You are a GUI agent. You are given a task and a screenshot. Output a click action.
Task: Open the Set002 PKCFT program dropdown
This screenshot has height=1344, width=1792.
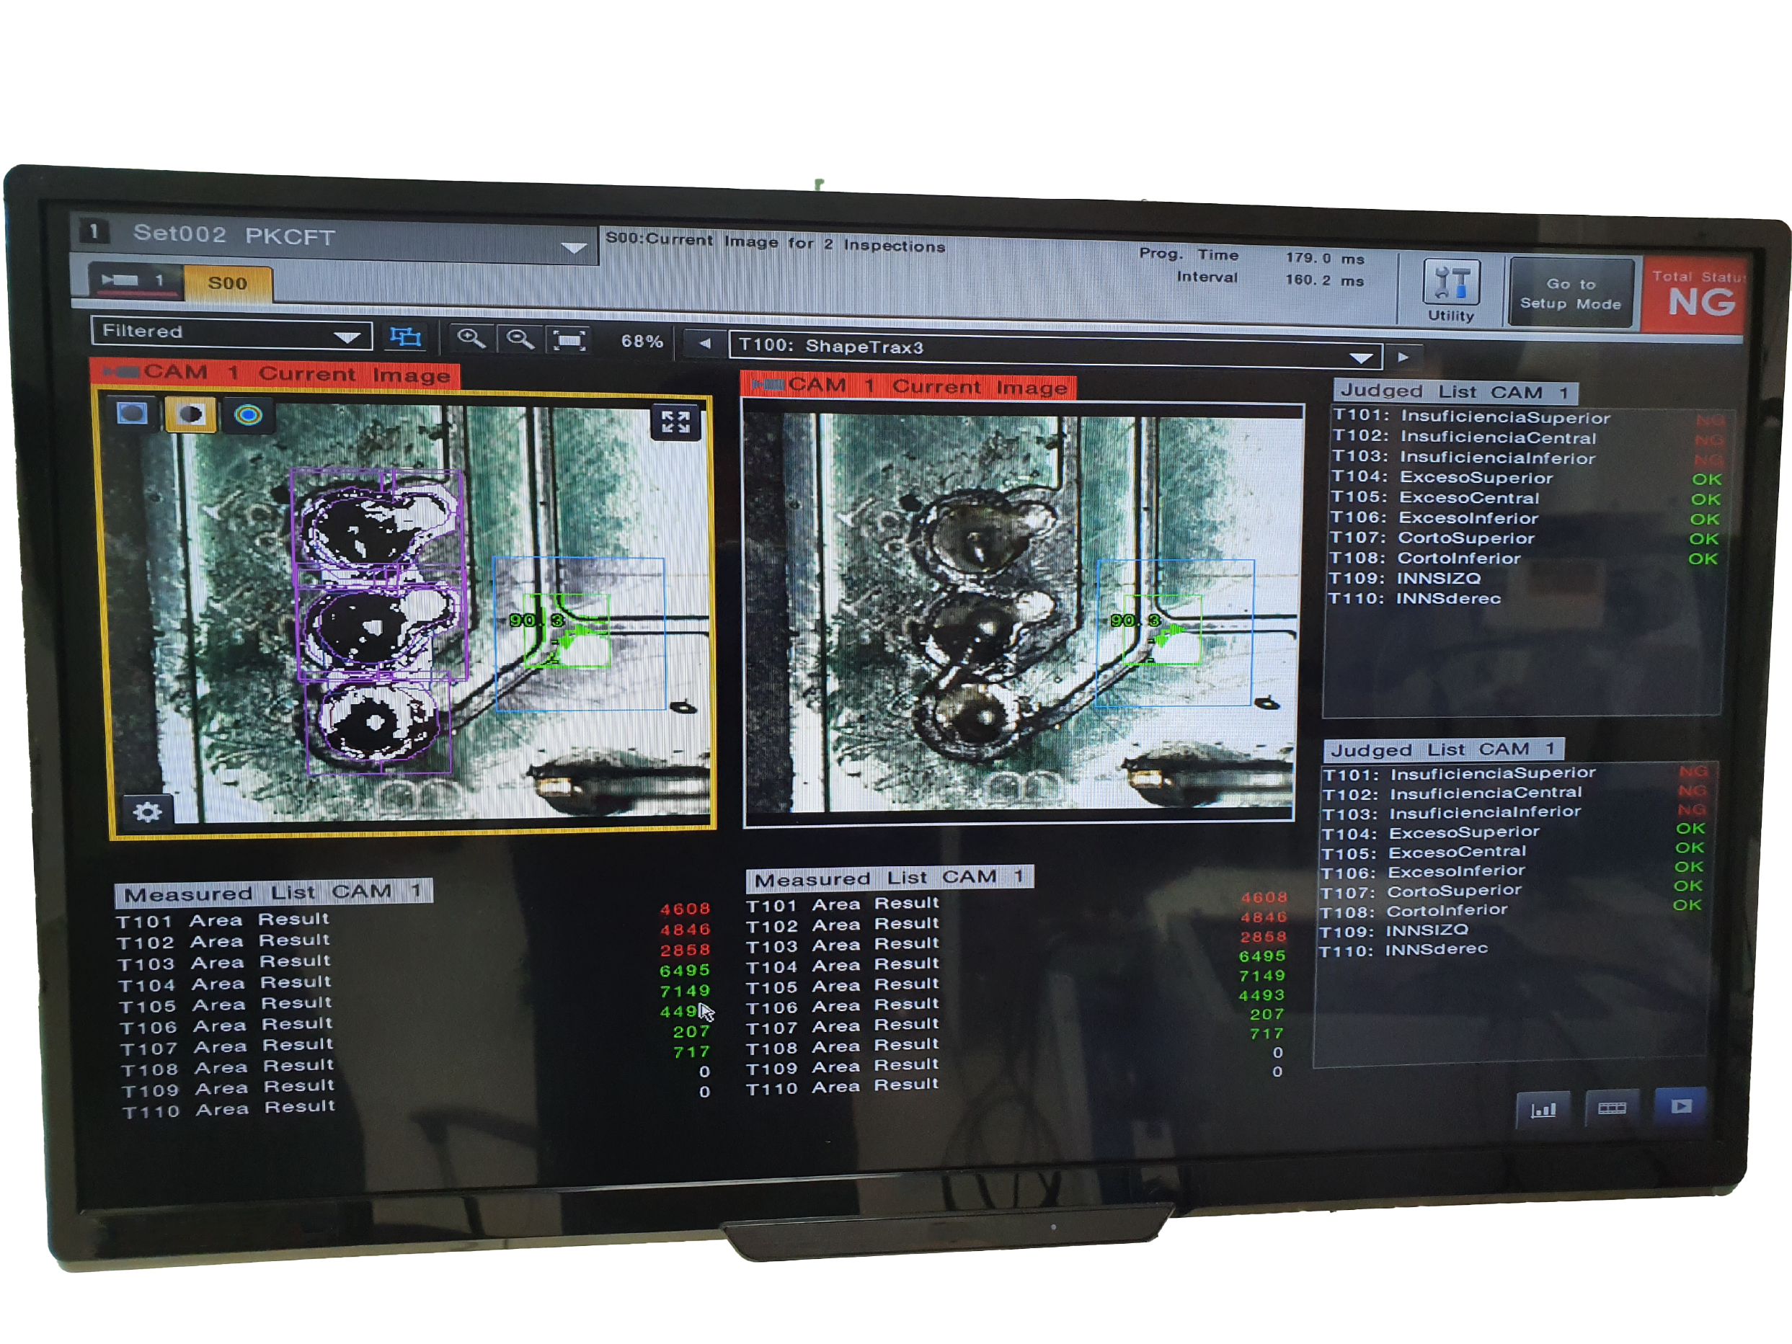click(x=334, y=237)
